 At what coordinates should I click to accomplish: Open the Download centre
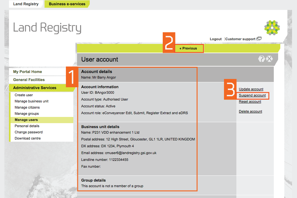click(x=28, y=138)
